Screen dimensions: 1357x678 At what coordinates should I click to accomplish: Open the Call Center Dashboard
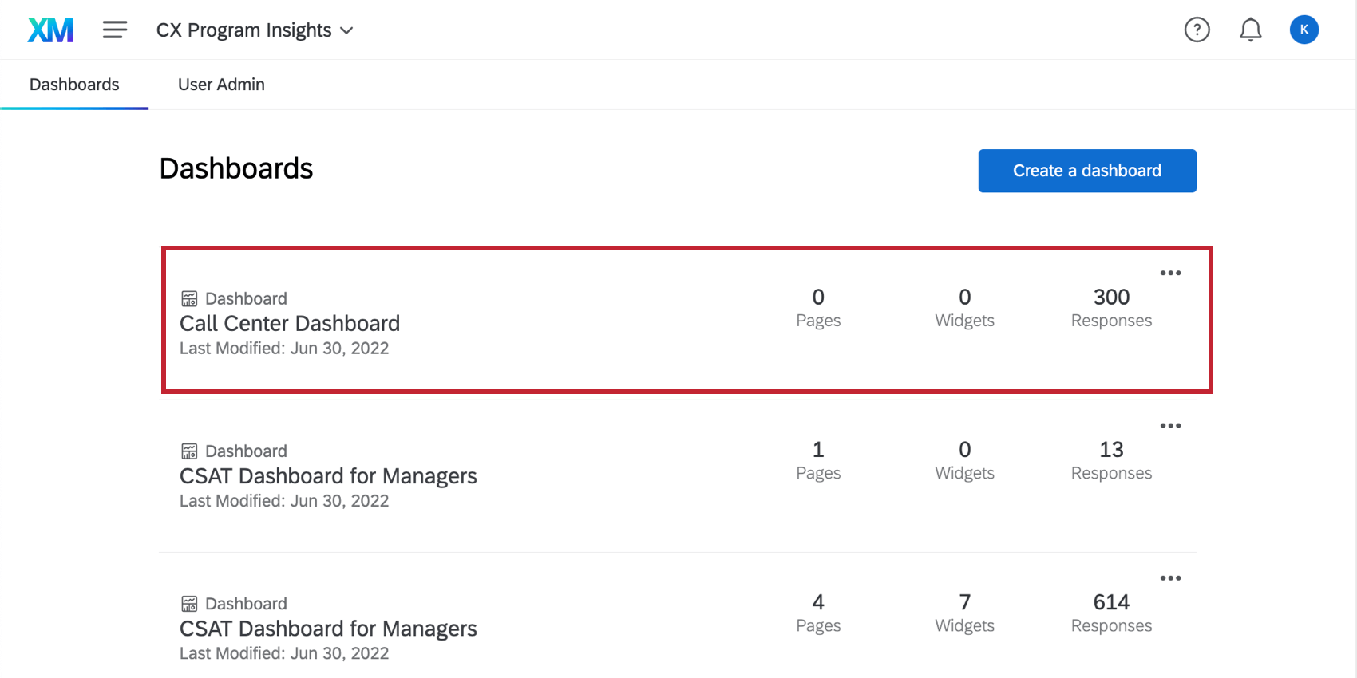tap(290, 324)
